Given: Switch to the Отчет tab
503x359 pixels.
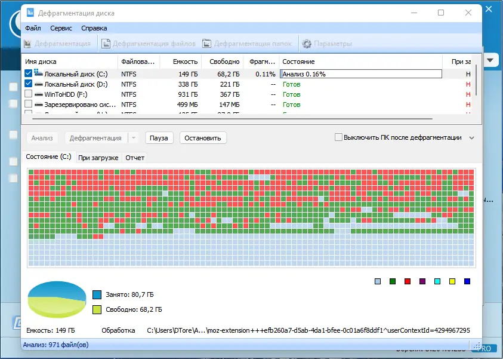Looking at the screenshot, I should pos(135,158).
